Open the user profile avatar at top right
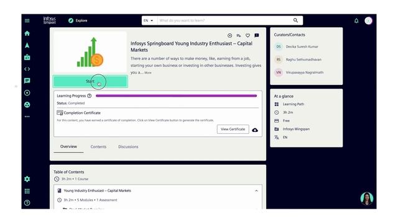Screen dimensions: 398x223 [369, 20]
